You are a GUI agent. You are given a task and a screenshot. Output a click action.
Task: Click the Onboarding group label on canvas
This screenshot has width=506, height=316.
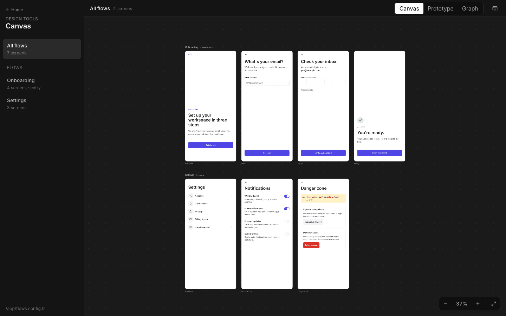[x=192, y=47]
